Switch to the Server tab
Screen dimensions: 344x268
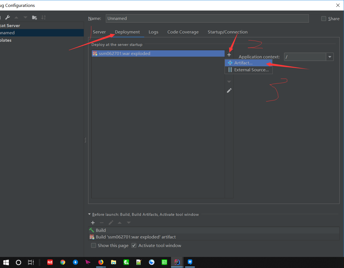pos(99,32)
